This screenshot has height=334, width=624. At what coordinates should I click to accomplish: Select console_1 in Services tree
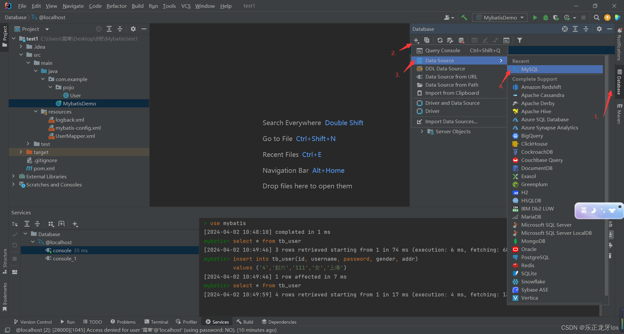click(64, 258)
